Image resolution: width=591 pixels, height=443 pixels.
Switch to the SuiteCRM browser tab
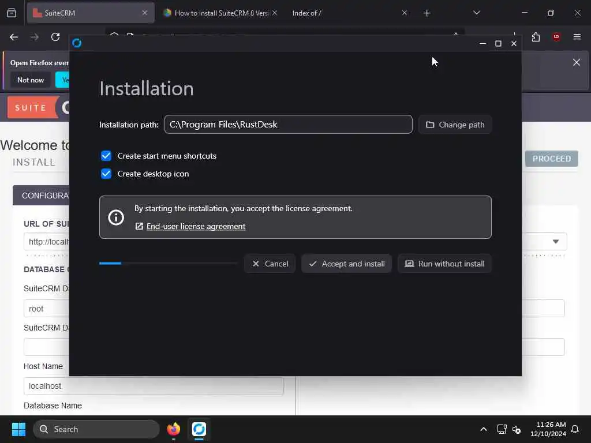(x=91, y=13)
